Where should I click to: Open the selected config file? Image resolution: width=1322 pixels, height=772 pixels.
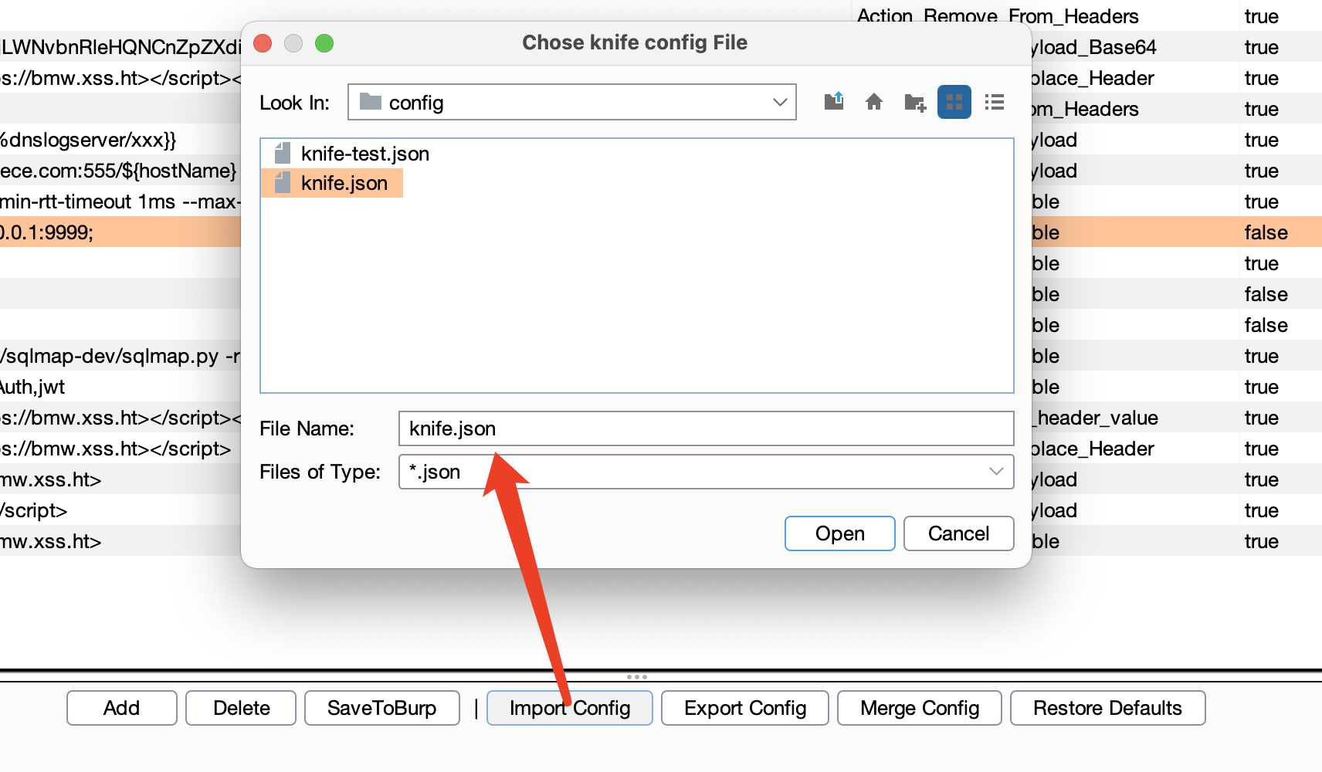click(840, 533)
